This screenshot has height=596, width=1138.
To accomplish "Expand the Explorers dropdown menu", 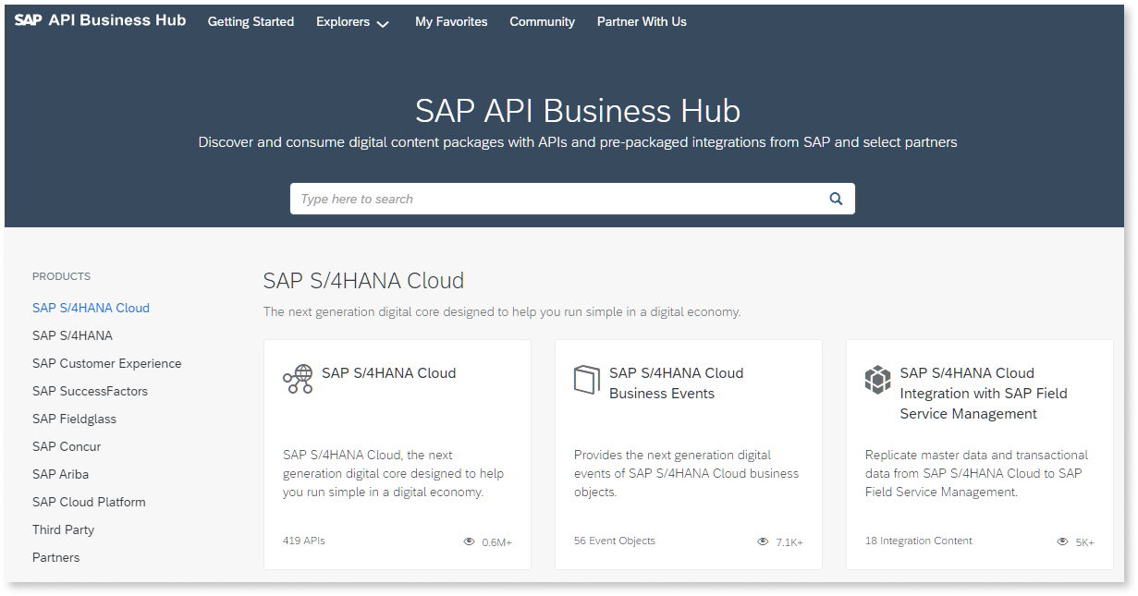I will 352,21.
